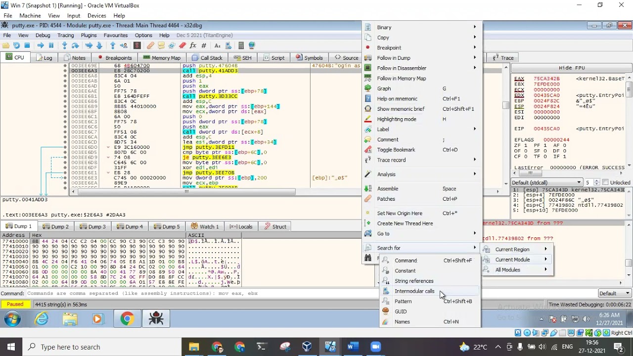Click the Bookmarks red toolbar icon
This screenshot has height=356, width=633.
point(182,45)
